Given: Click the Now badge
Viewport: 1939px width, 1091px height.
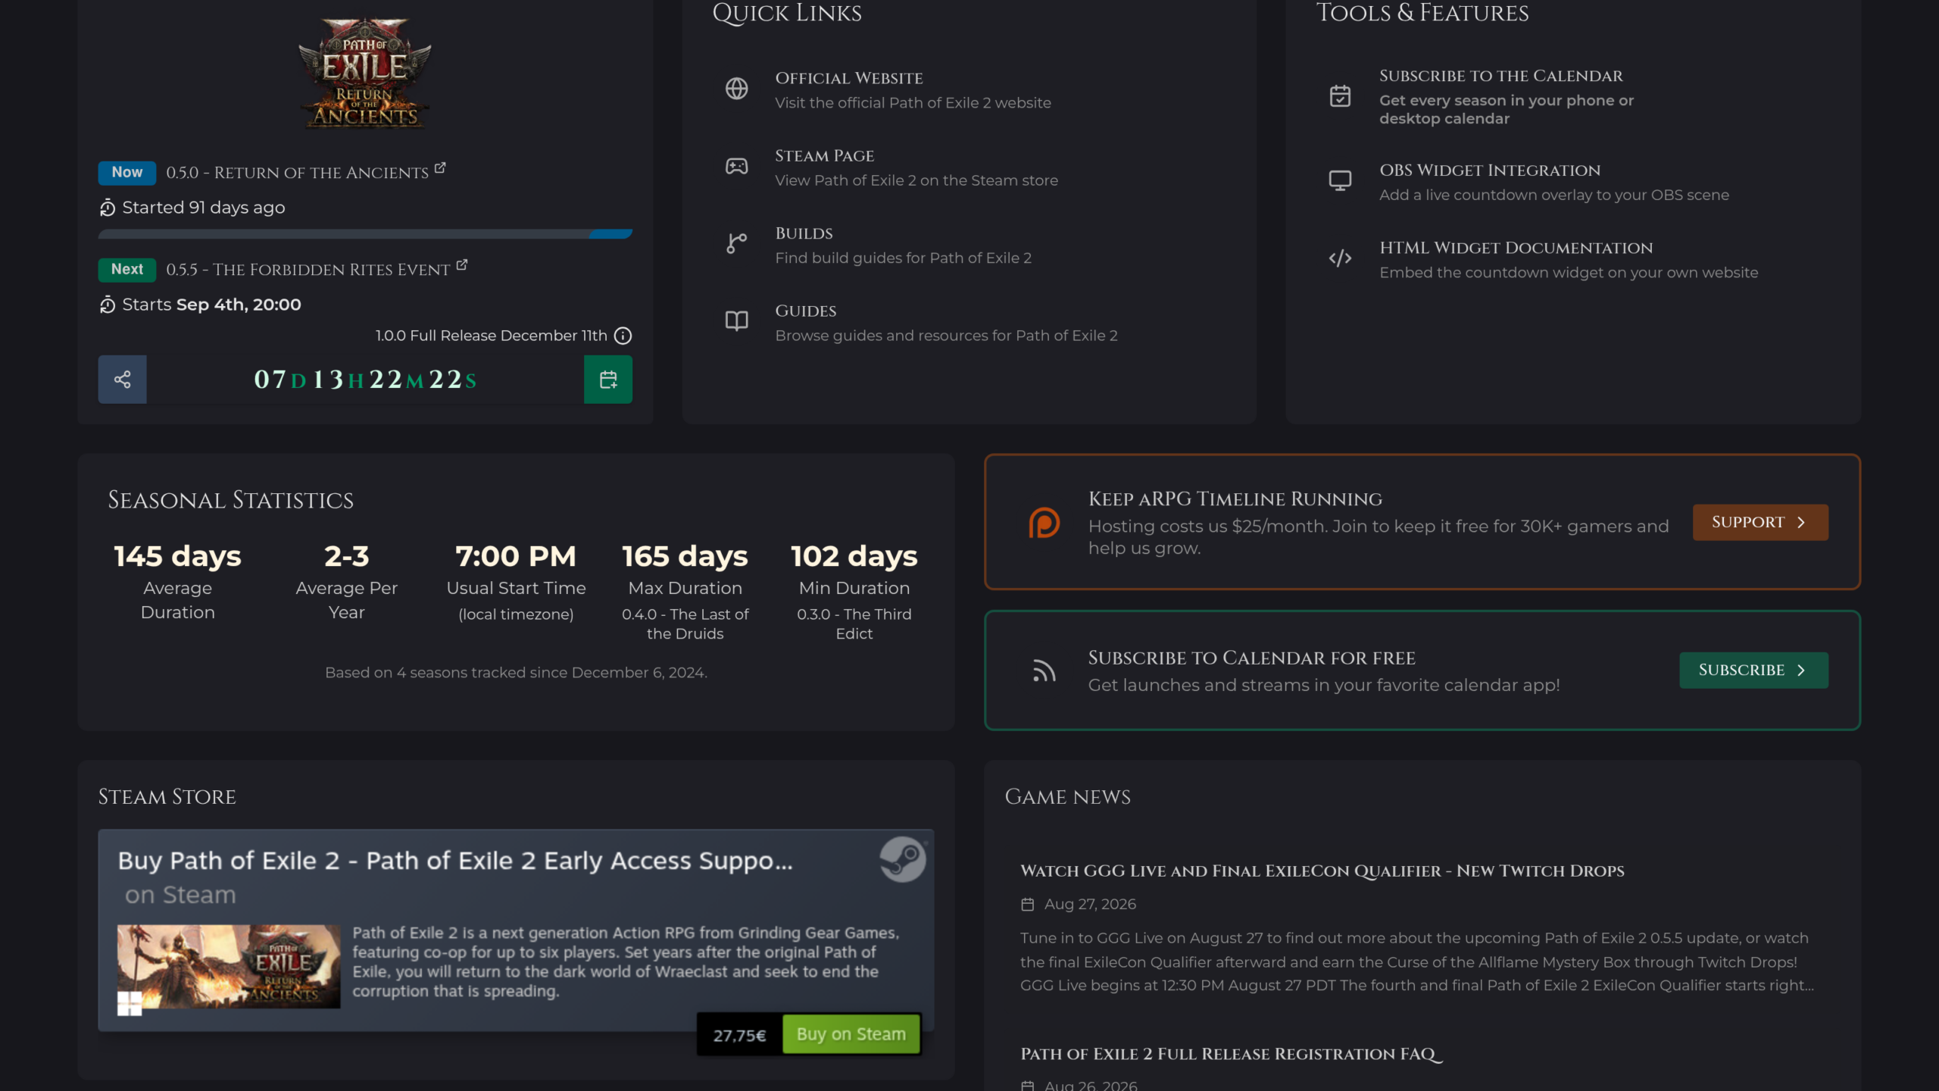Looking at the screenshot, I should (126, 173).
